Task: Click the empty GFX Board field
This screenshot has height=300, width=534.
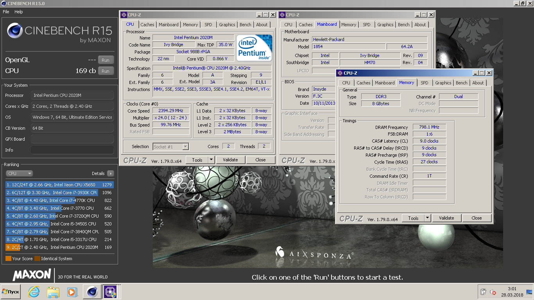Action: (x=72, y=139)
